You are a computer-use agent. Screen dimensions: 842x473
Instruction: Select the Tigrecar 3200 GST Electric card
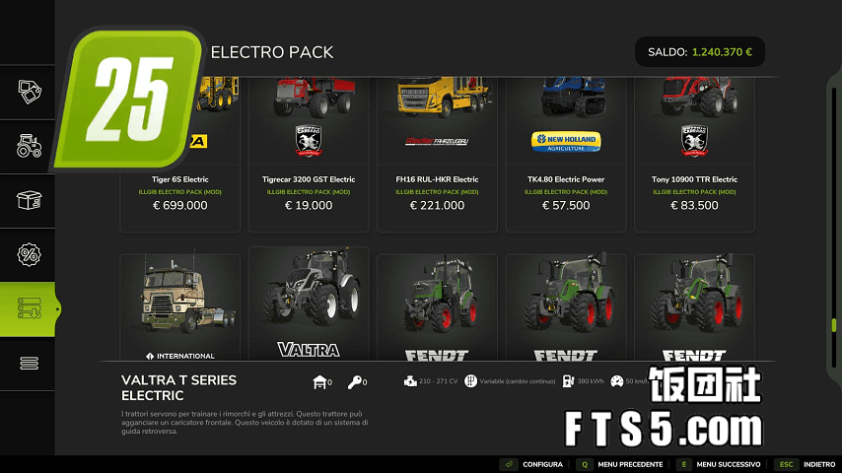tap(309, 154)
